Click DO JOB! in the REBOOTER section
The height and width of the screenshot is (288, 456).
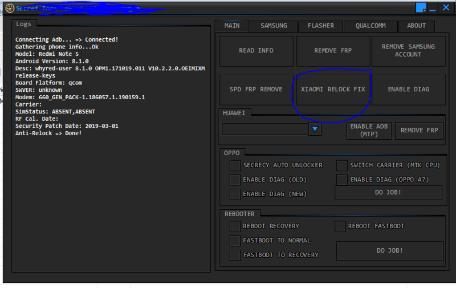(390, 251)
